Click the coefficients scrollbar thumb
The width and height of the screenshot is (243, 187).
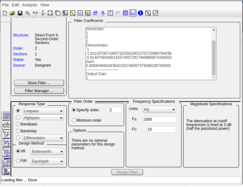pyautogui.click(x=213, y=58)
